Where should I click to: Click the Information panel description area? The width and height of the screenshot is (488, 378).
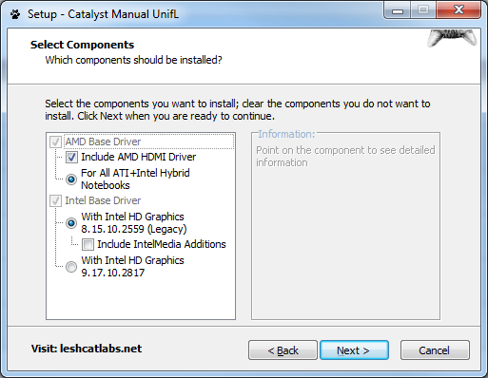tap(345, 157)
